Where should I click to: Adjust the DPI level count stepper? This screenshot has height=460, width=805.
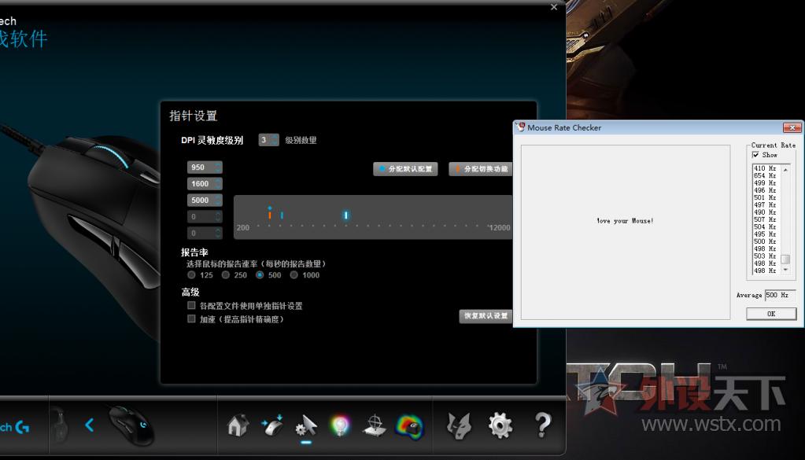click(275, 140)
